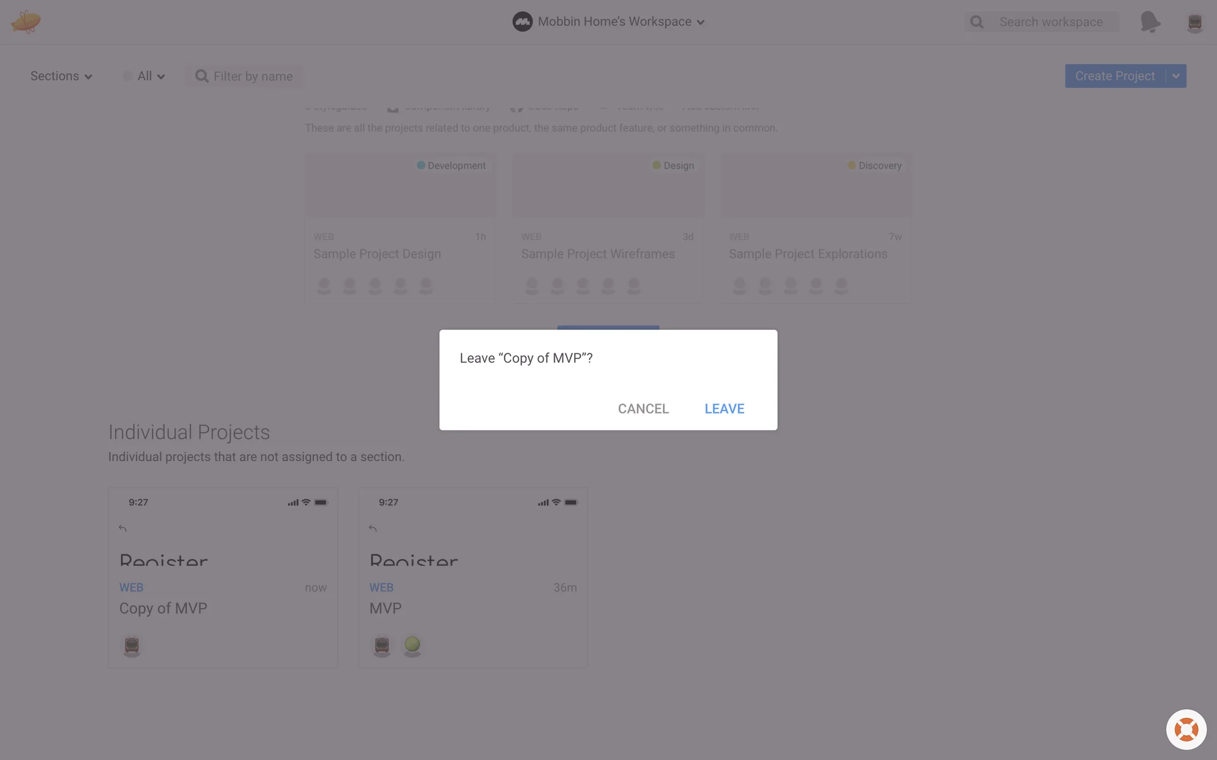The height and width of the screenshot is (760, 1217).
Task: Expand the Sections dropdown
Action: coord(61,76)
